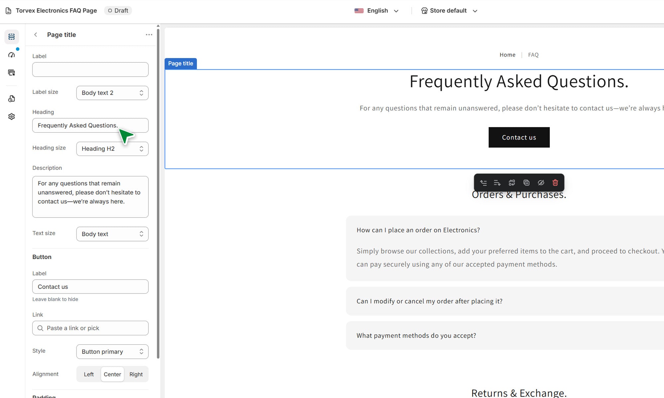The width and height of the screenshot is (664, 398).
Task: Click the move section down icon
Action: 497,183
